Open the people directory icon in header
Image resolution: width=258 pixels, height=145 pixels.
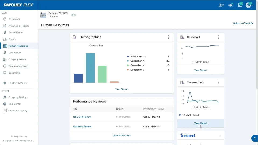click(221, 5)
